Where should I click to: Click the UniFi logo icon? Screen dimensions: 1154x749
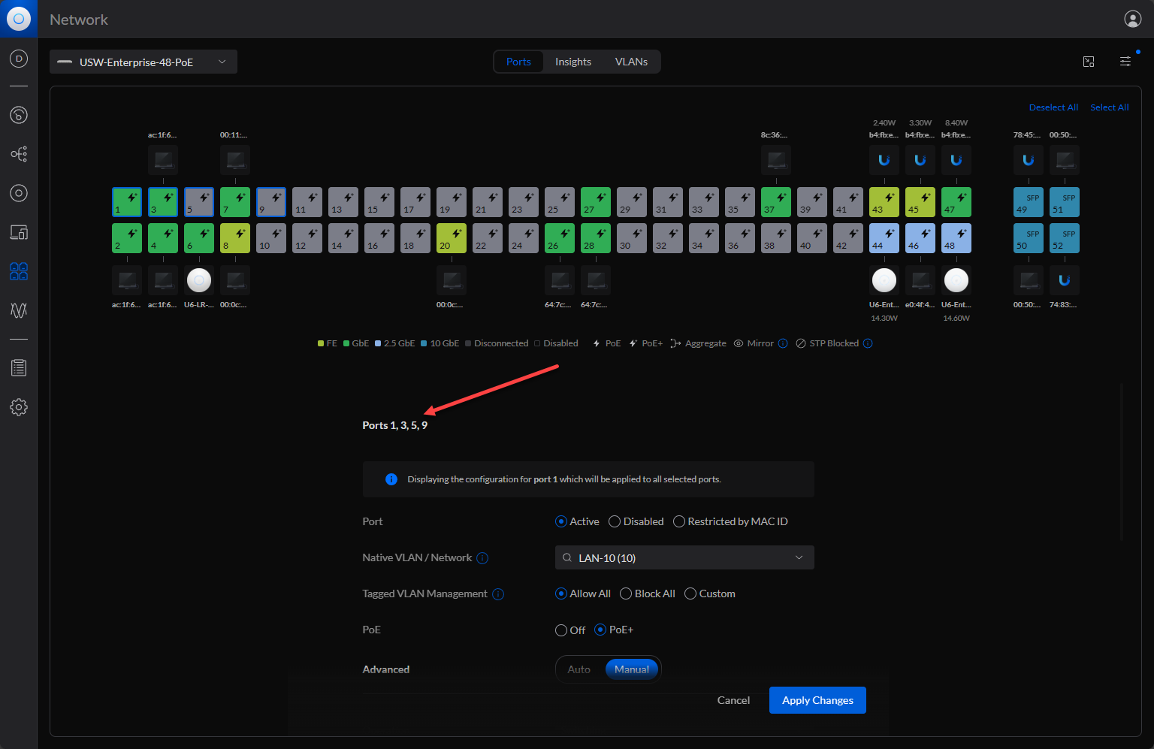coord(18,19)
